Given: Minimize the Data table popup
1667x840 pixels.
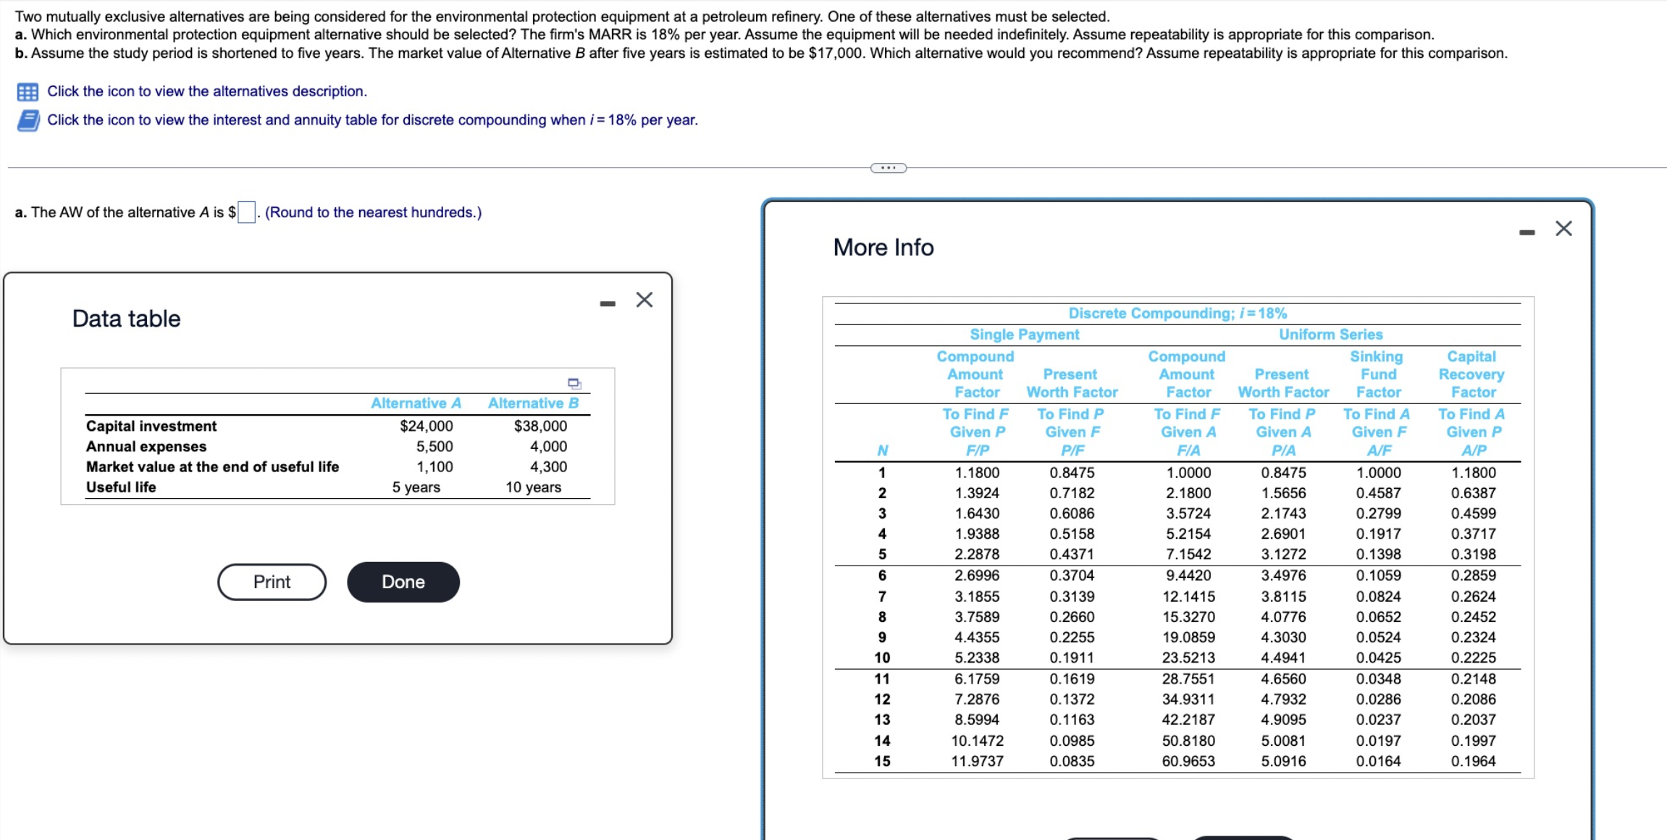Looking at the screenshot, I should [x=608, y=303].
